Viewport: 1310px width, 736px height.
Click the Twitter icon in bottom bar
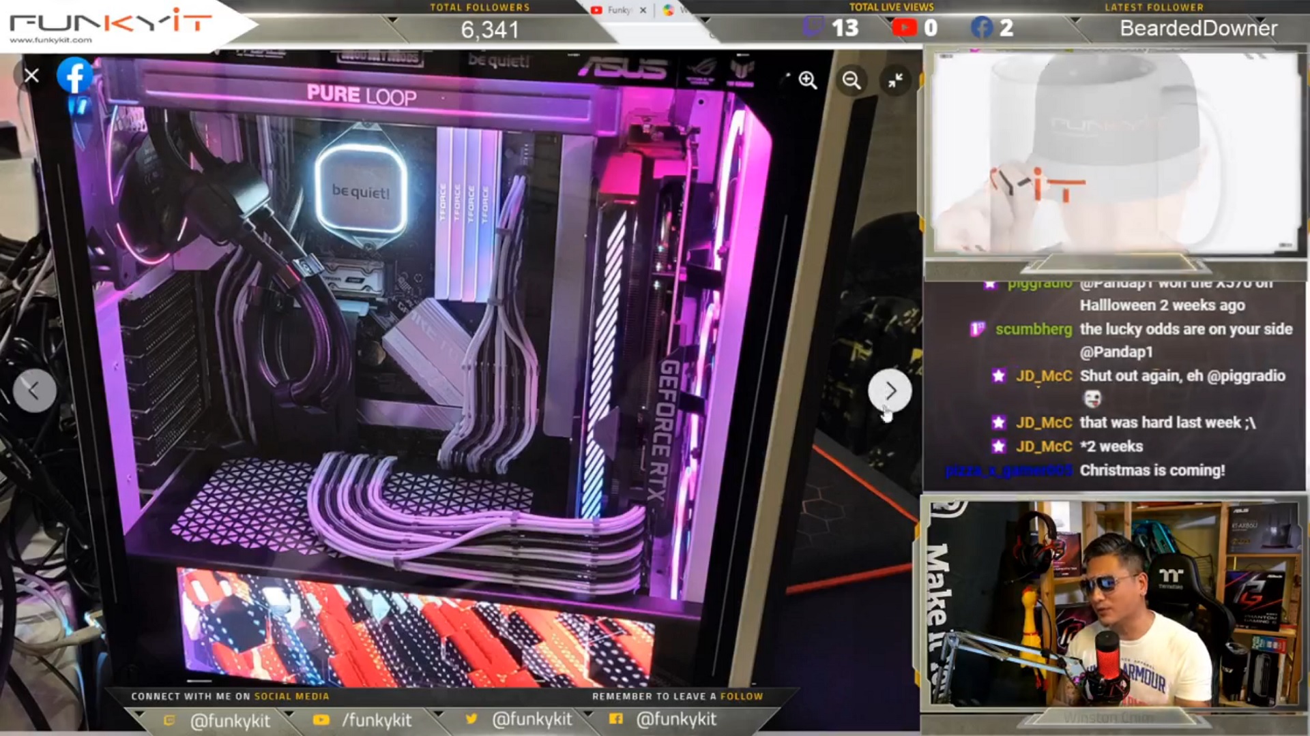click(x=471, y=719)
